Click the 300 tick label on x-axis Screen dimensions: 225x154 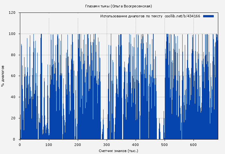[107, 144]
